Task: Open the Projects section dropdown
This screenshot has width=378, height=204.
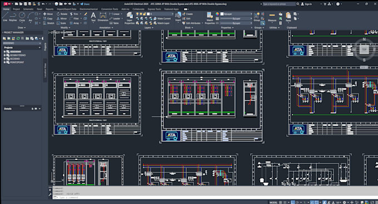Action: (40, 47)
